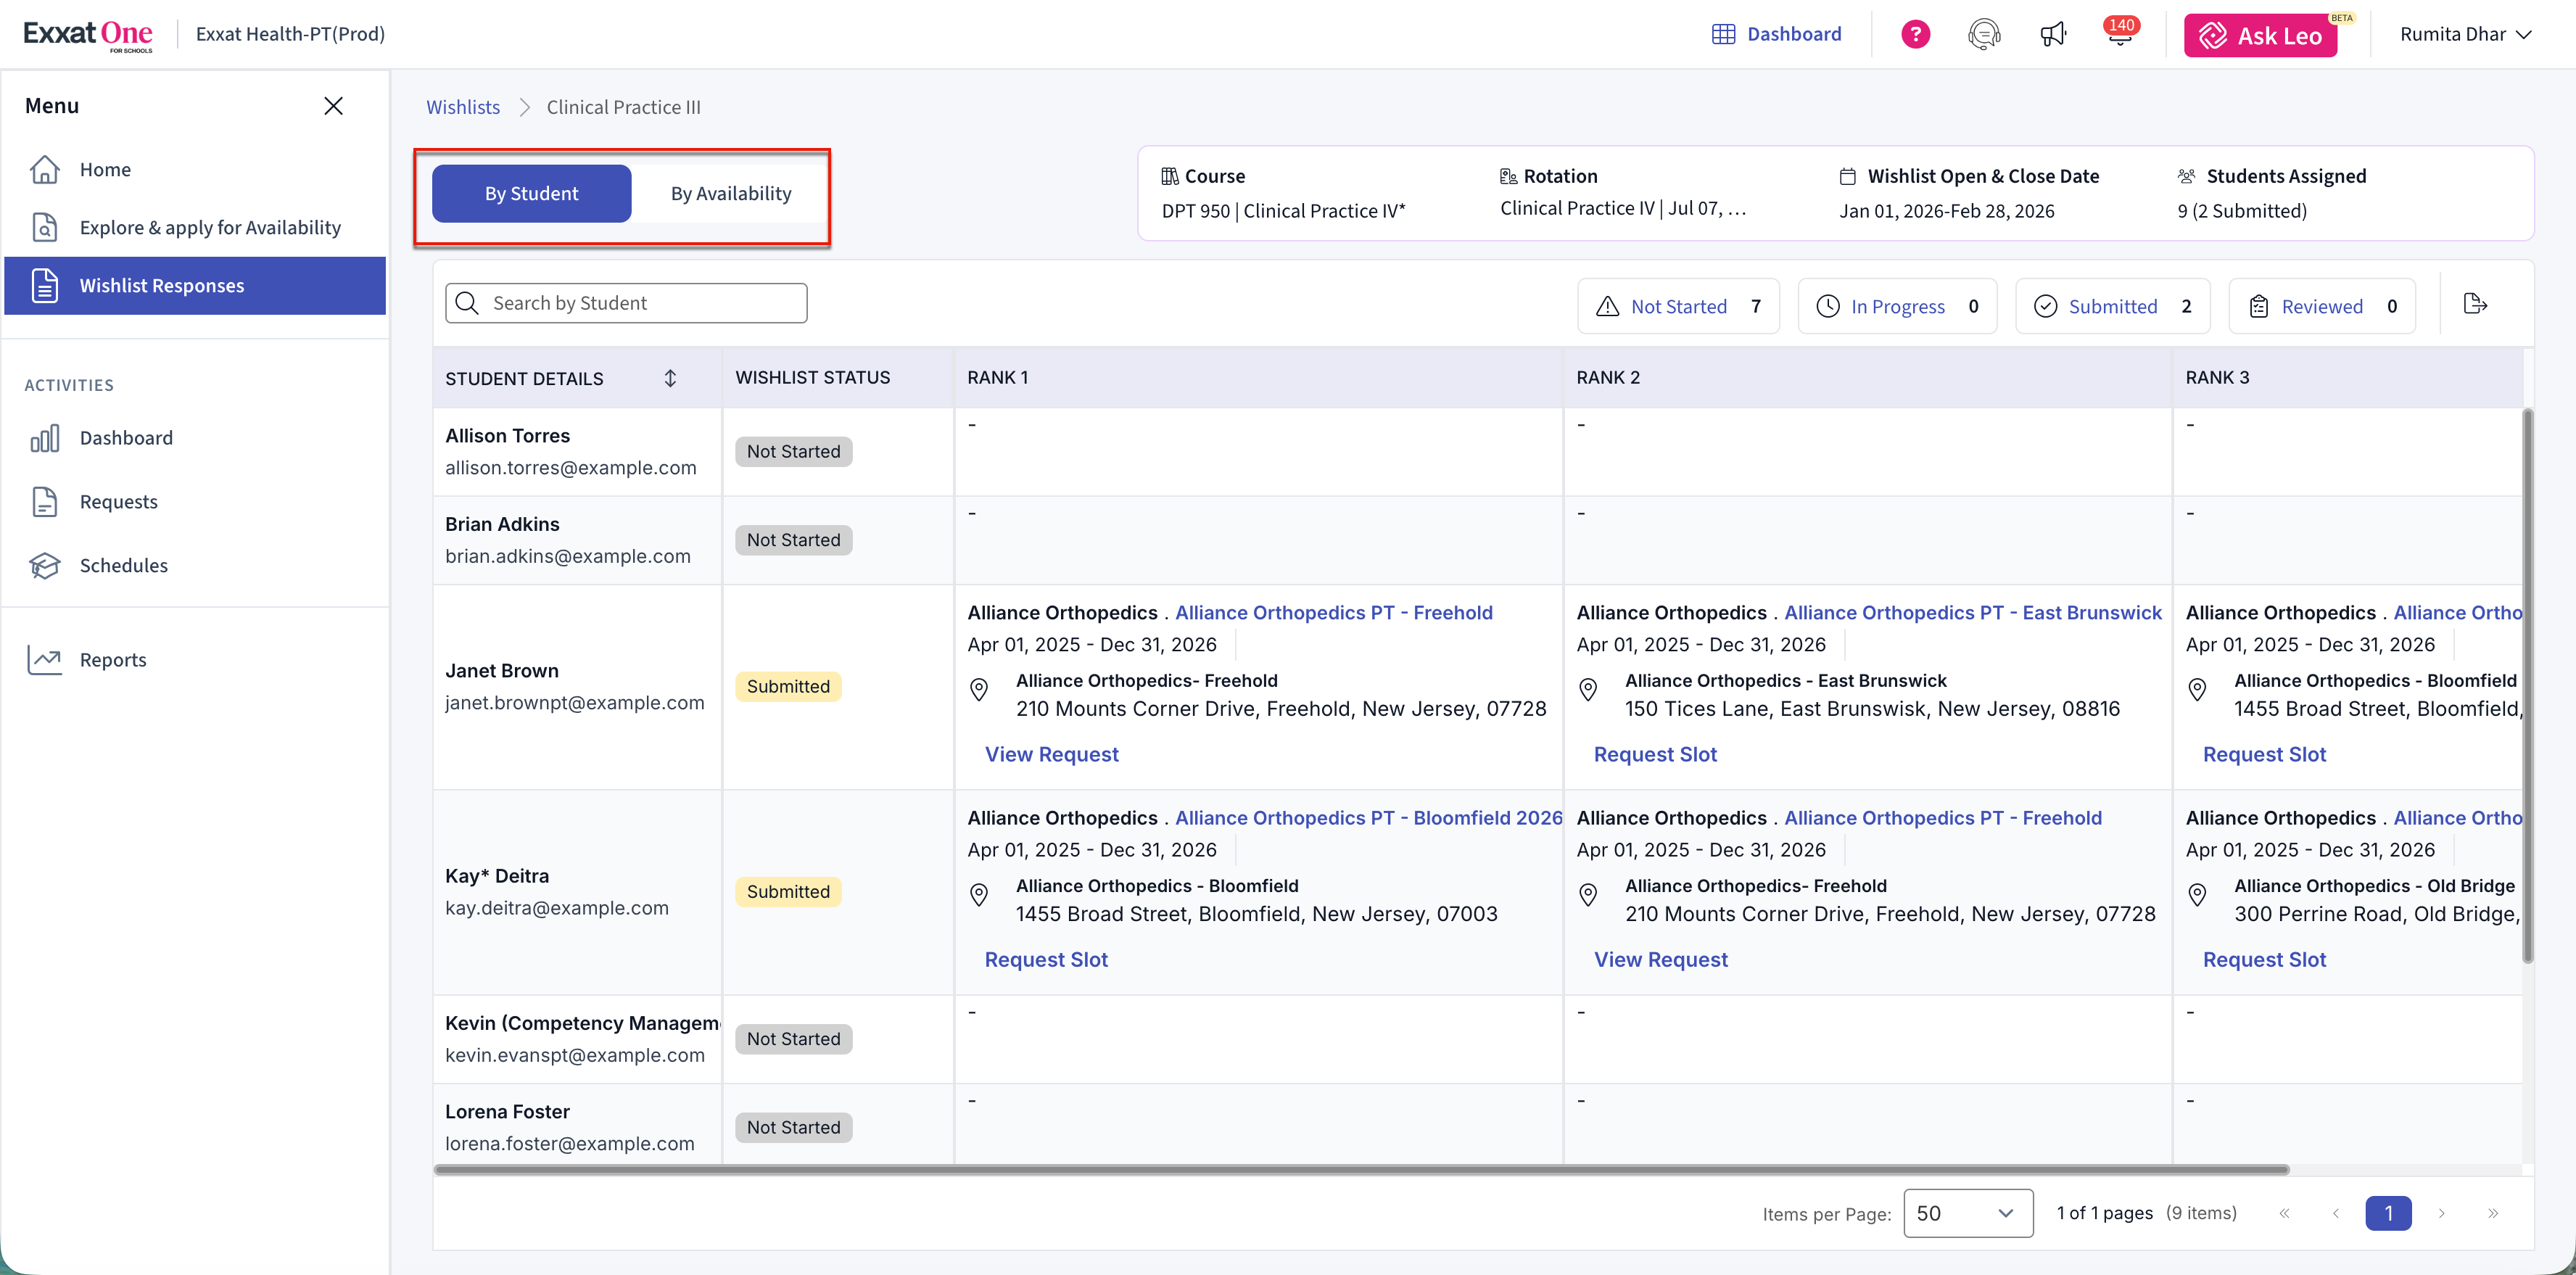
Task: Open the support headset icon
Action: point(1984,34)
